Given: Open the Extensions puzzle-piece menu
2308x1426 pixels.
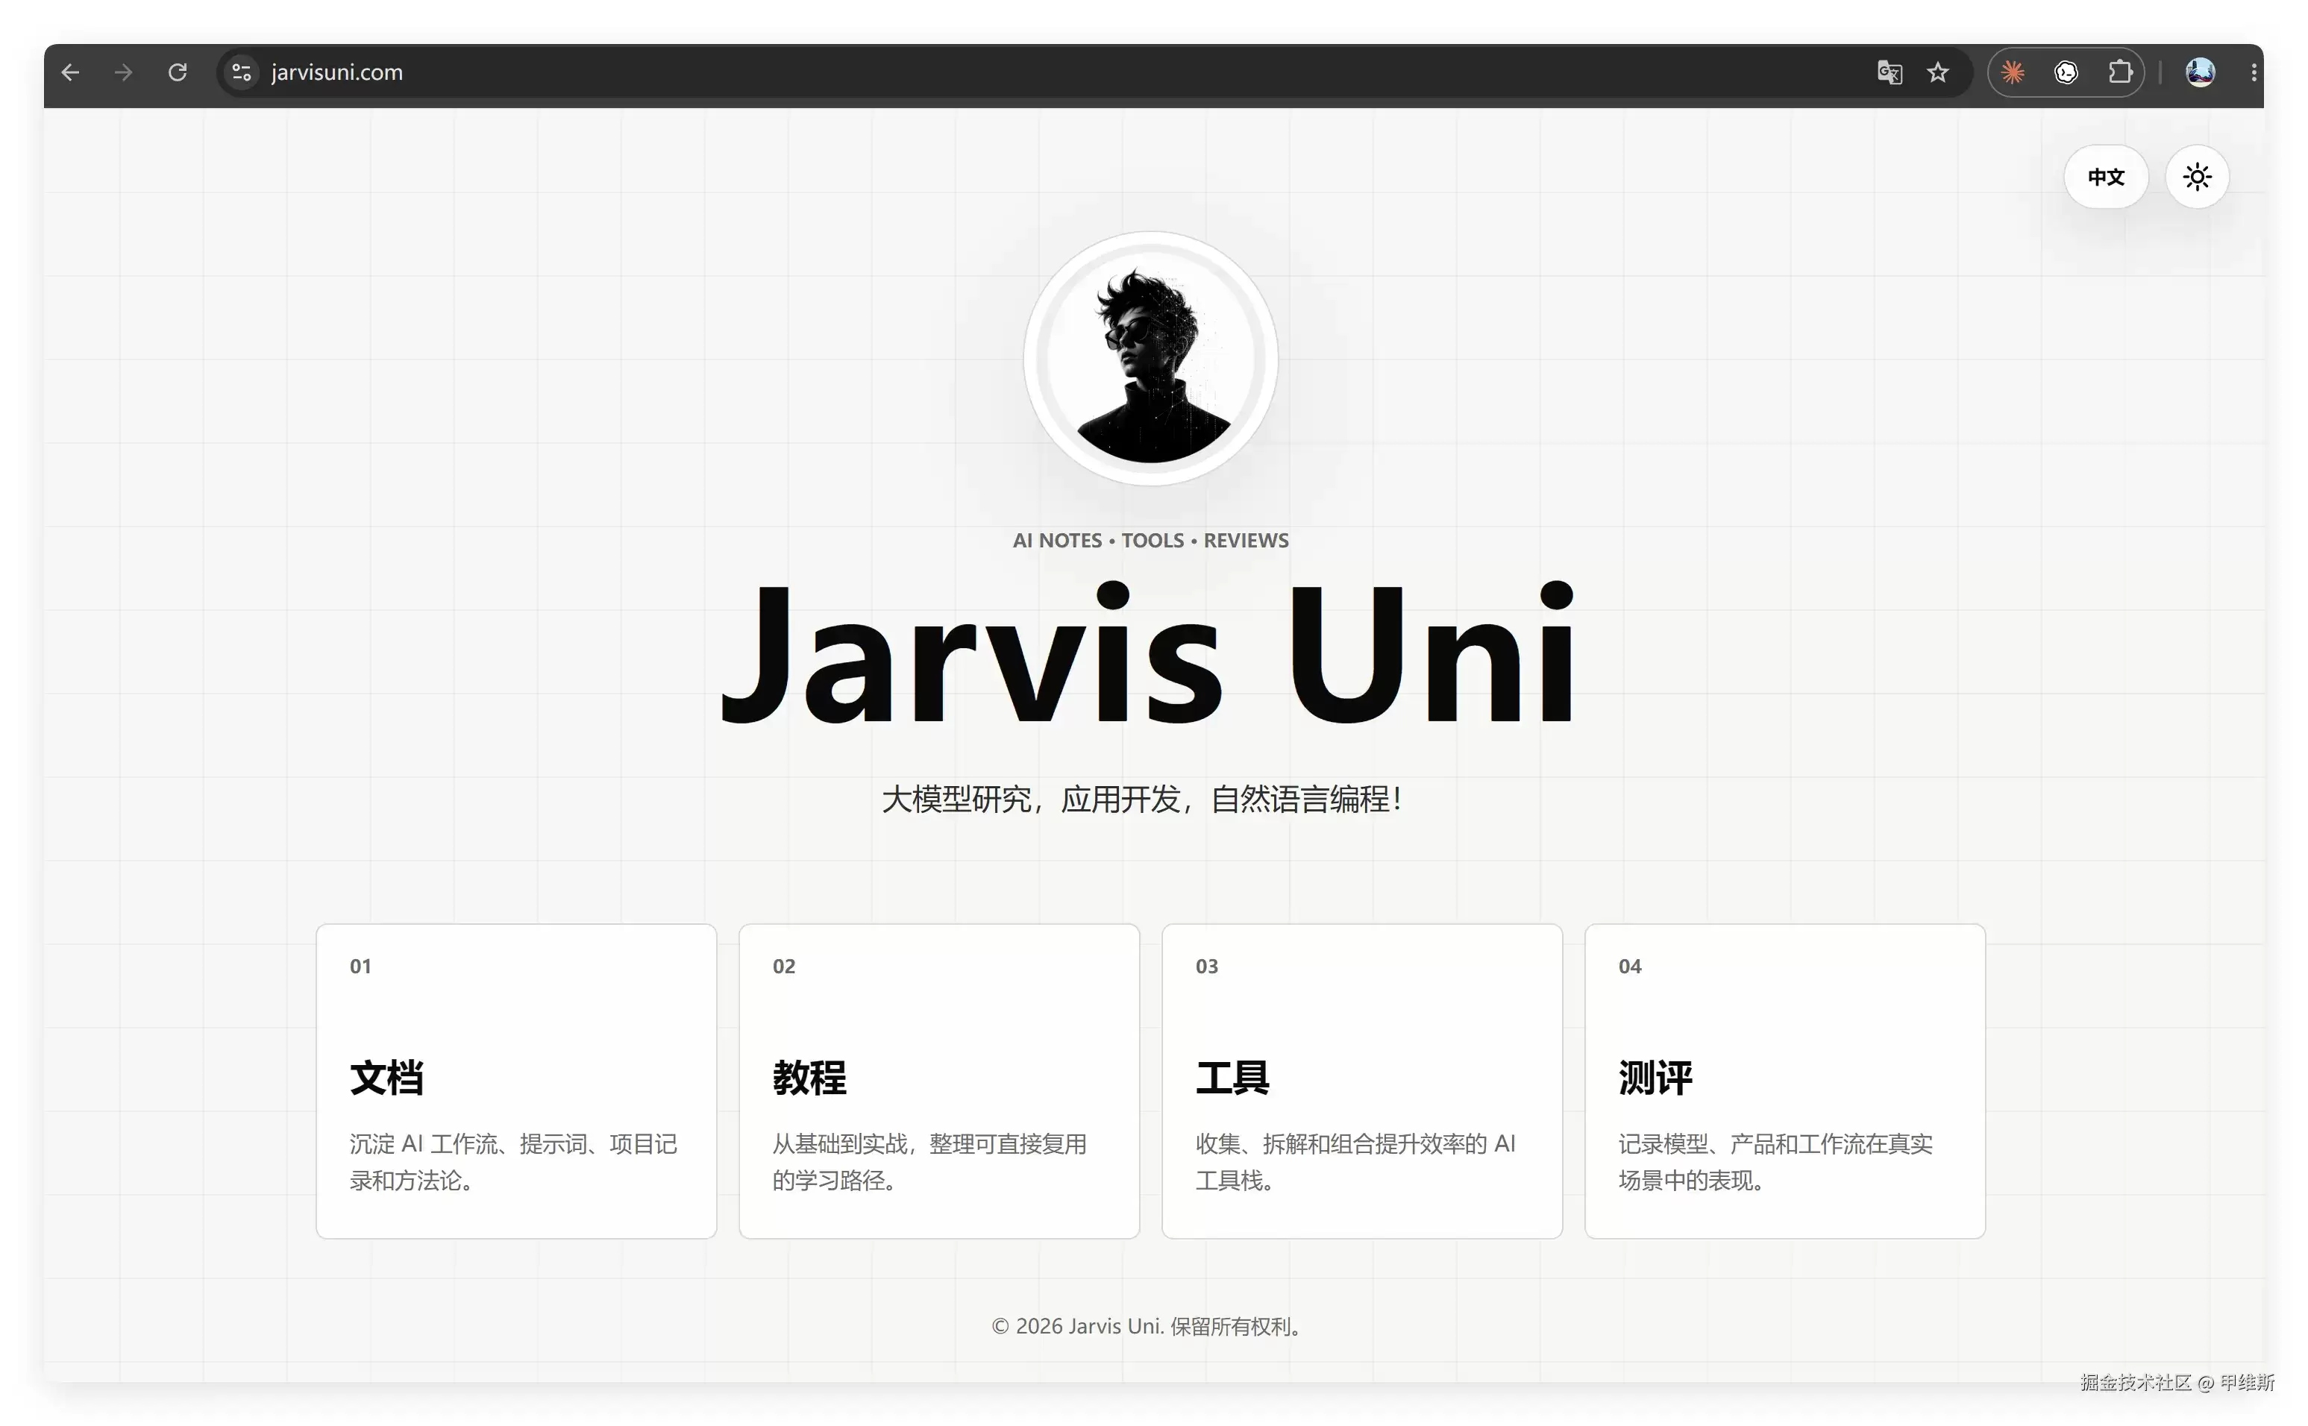Looking at the screenshot, I should (2119, 72).
